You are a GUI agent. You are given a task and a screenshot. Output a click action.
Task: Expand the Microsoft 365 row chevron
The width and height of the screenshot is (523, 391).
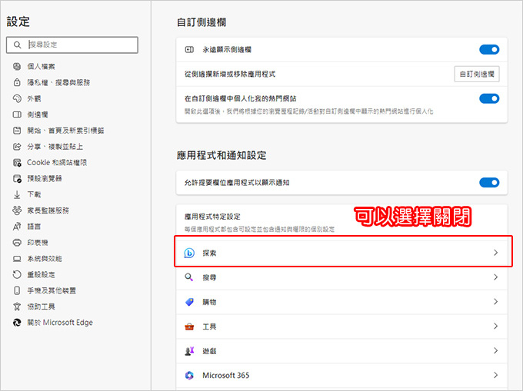(x=495, y=376)
